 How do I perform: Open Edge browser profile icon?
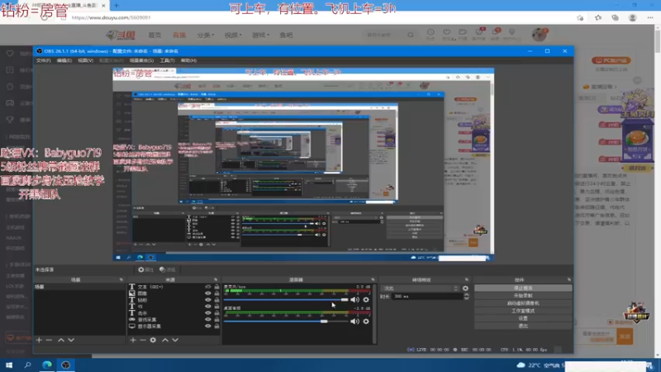click(x=632, y=17)
